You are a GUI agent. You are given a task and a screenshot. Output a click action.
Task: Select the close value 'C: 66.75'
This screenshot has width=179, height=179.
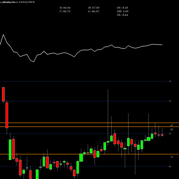pyautogui.click(x=65, y=11)
